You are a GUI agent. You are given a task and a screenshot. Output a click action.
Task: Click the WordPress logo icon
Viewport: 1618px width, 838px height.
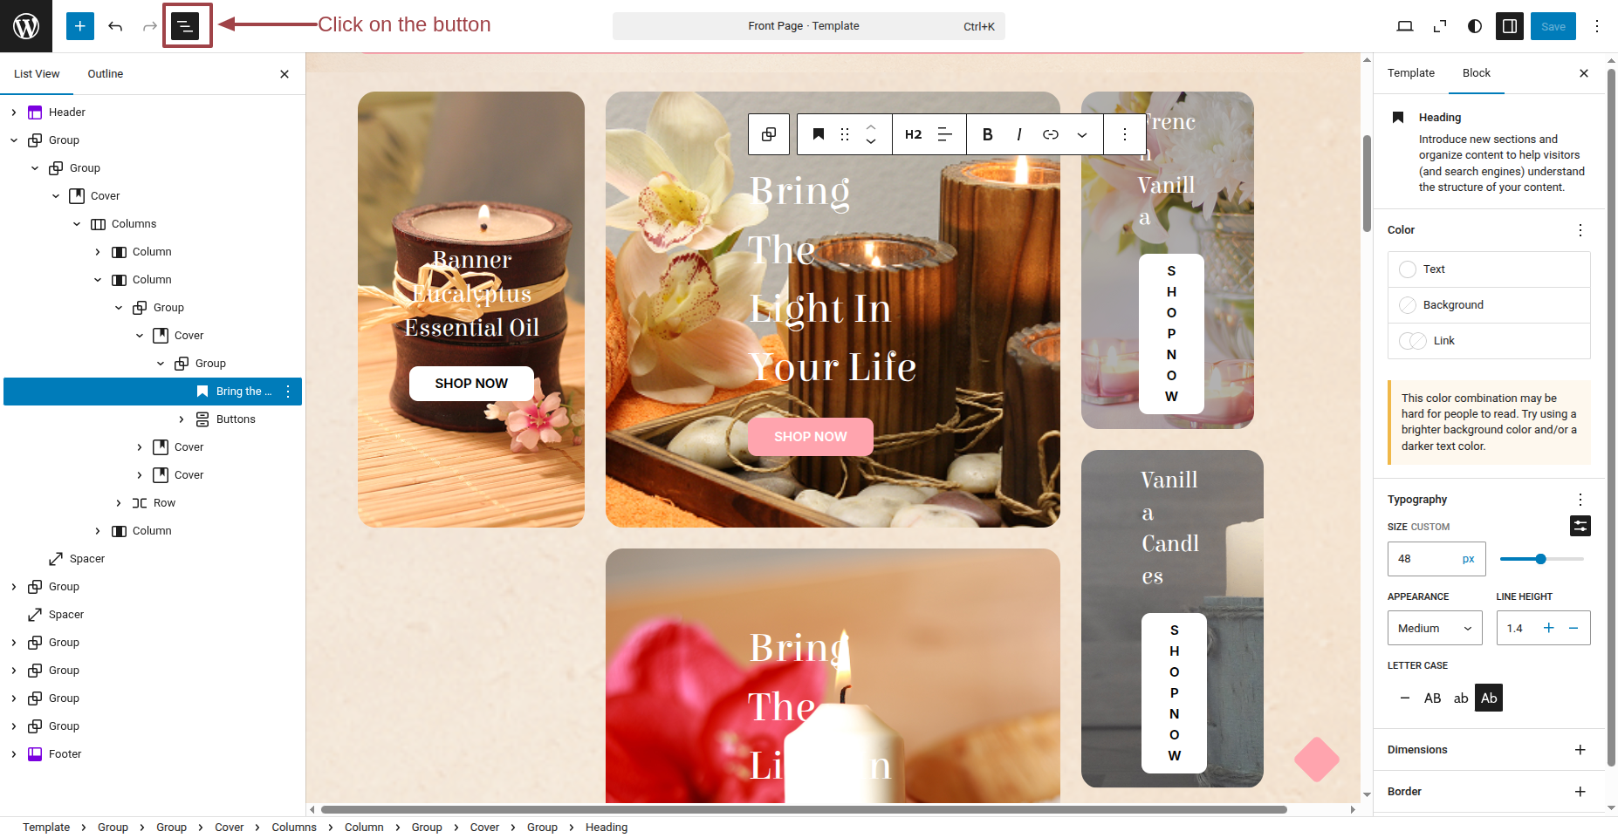click(x=26, y=26)
